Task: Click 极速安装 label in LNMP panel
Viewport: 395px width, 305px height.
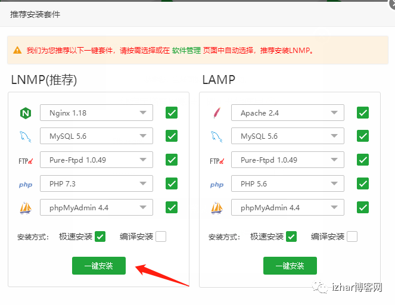Action: 76,236
